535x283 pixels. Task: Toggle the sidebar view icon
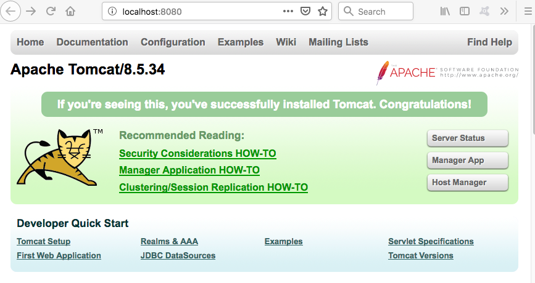(465, 11)
